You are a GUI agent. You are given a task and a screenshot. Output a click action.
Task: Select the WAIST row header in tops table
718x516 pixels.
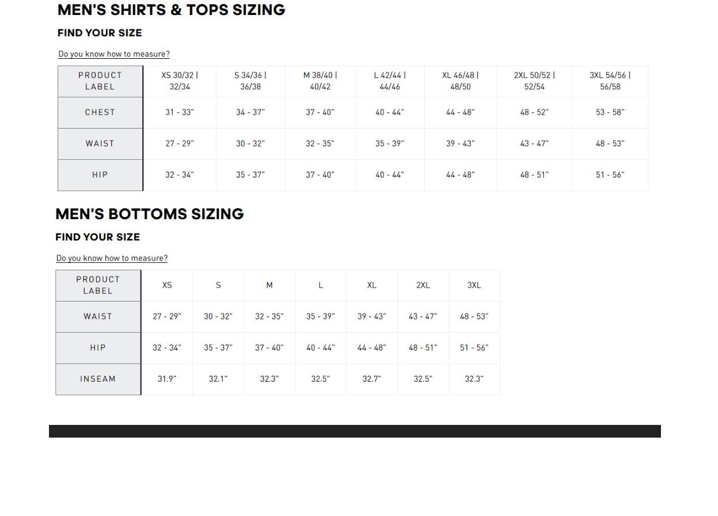(x=100, y=144)
